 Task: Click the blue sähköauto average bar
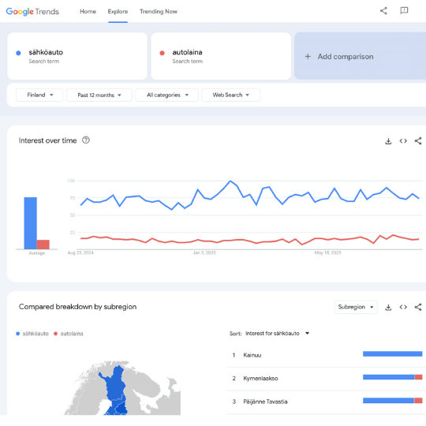pyautogui.click(x=31, y=223)
